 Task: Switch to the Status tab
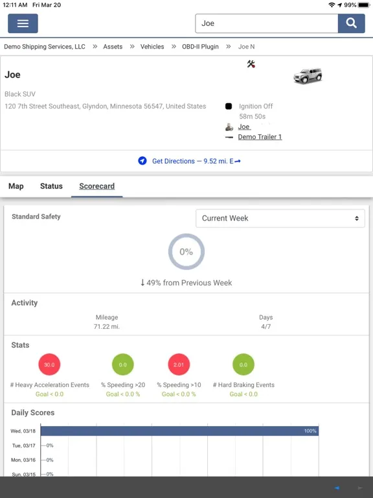coord(51,187)
